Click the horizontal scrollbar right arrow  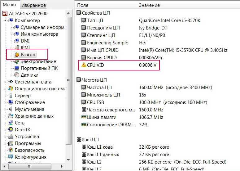click(62, 166)
